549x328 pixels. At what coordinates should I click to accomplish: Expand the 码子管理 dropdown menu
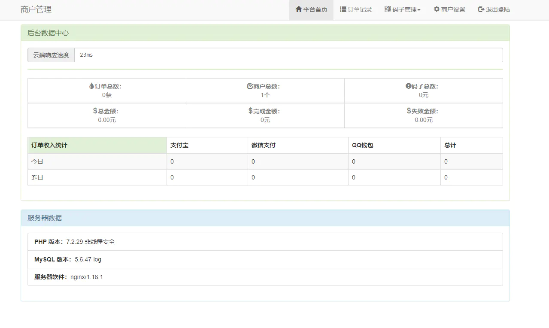(x=403, y=9)
